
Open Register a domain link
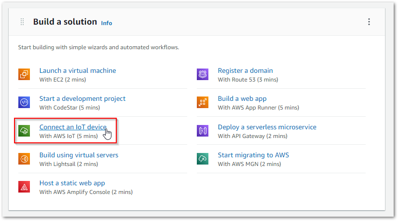click(246, 70)
